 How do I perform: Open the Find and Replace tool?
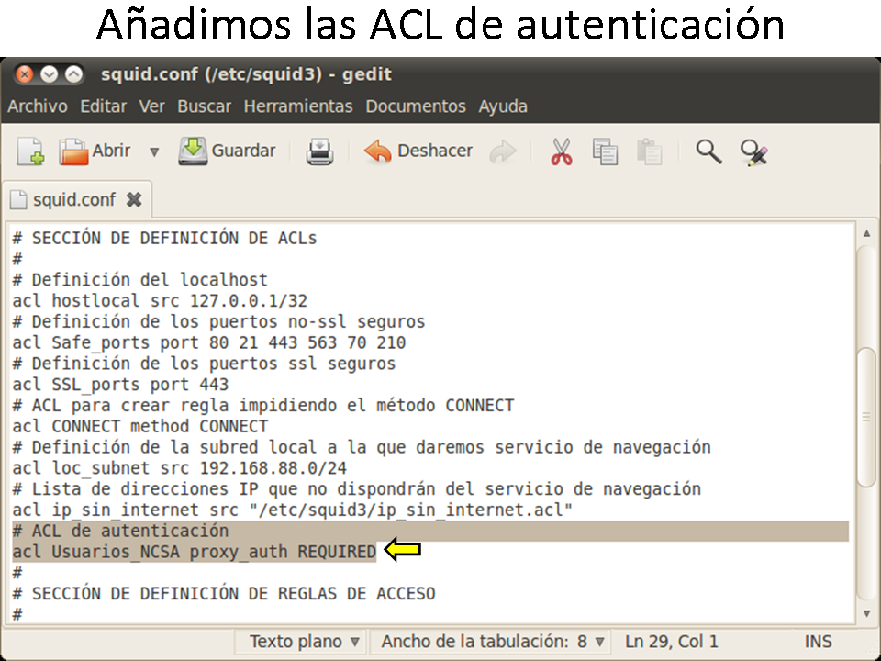[x=753, y=151]
